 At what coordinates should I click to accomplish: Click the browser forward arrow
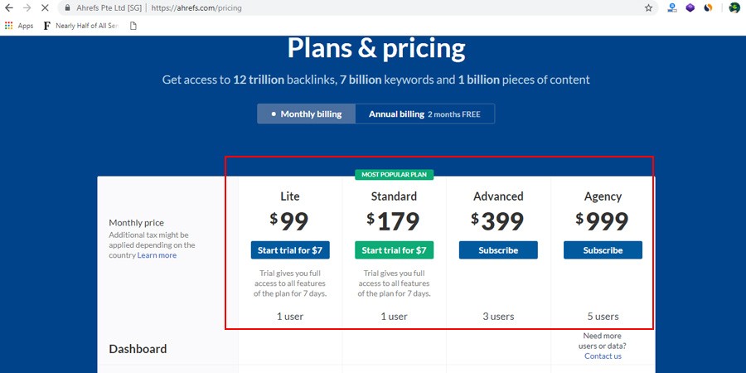(x=27, y=7)
